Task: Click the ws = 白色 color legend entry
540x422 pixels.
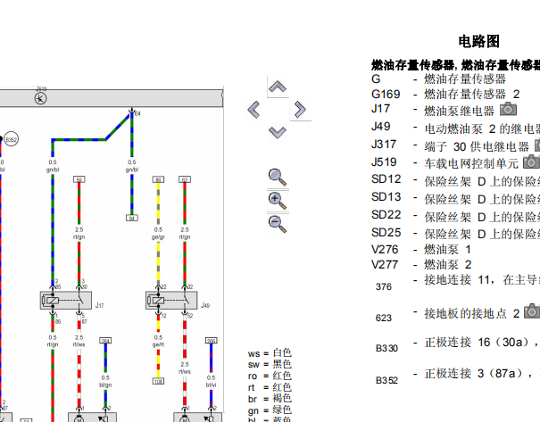Action: pos(270,352)
